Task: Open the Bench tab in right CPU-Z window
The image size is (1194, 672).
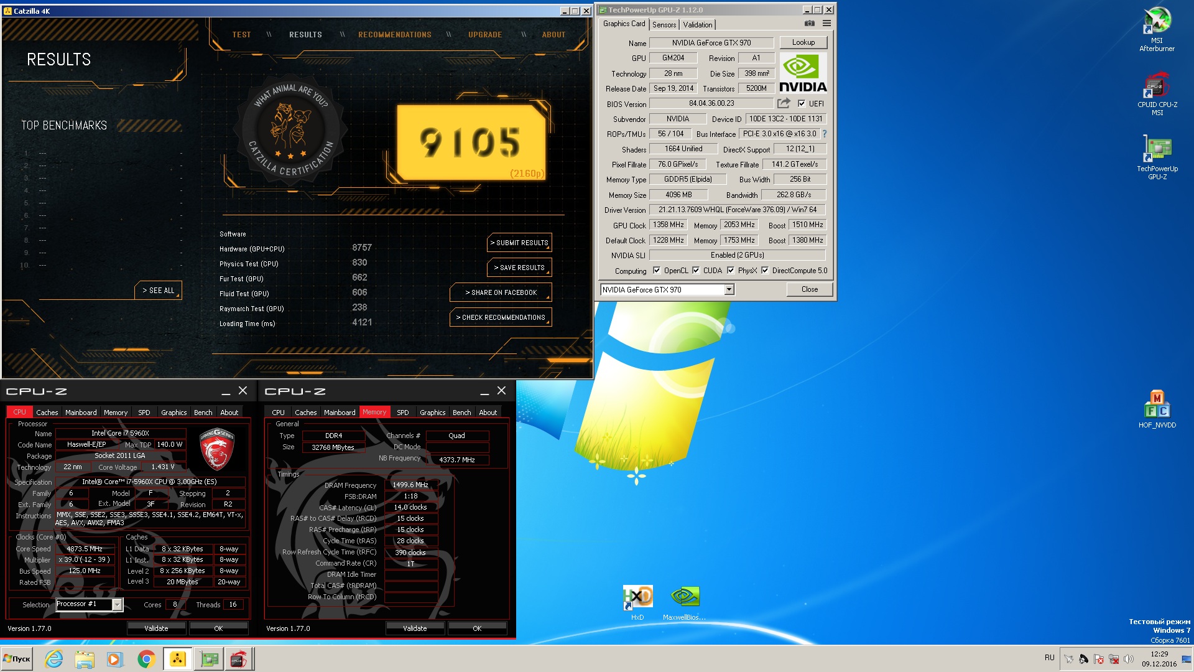Action: (x=461, y=413)
